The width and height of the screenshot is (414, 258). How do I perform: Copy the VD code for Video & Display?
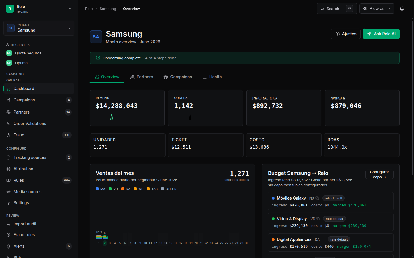[x=318, y=219]
